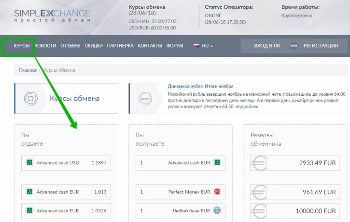Select the Advanced cash EUR 1.013 row
The width and height of the screenshot is (350, 222).
[x=66, y=192]
